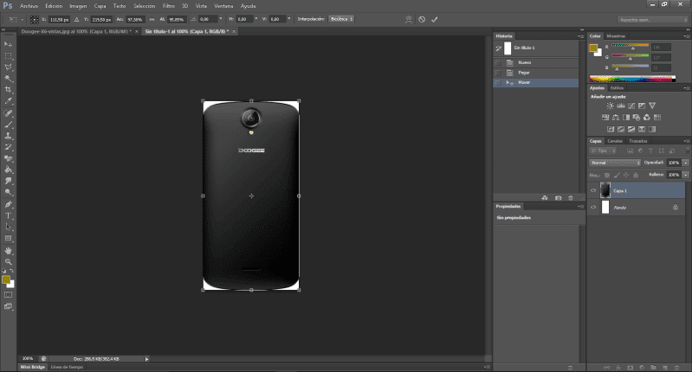Select the Move tool
The image size is (692, 372).
click(8, 44)
